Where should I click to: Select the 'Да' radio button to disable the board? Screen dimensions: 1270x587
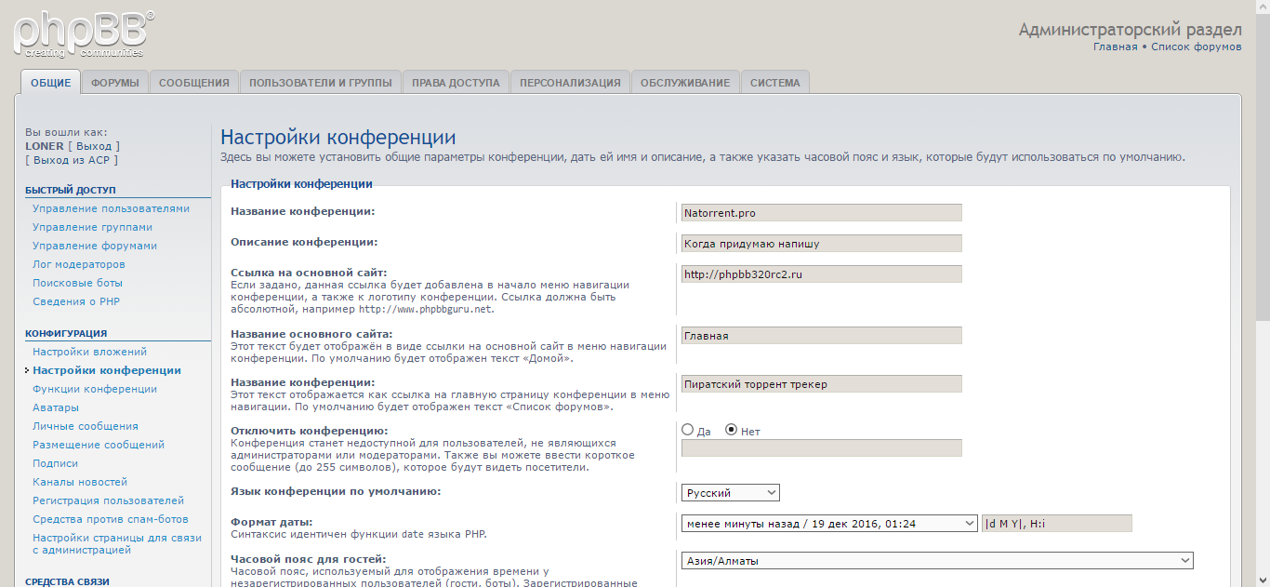click(x=688, y=430)
